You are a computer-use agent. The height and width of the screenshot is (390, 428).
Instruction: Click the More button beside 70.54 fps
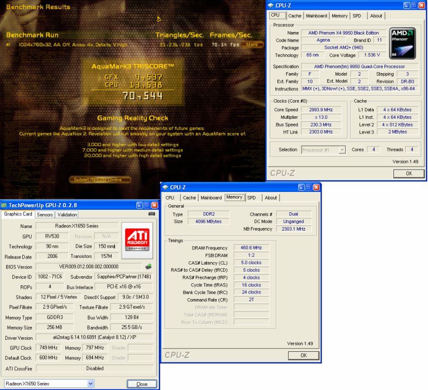pyautogui.click(x=253, y=44)
